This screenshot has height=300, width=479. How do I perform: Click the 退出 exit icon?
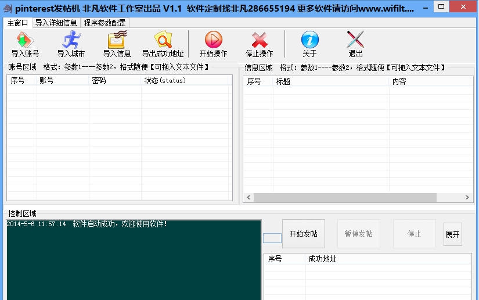(x=355, y=40)
